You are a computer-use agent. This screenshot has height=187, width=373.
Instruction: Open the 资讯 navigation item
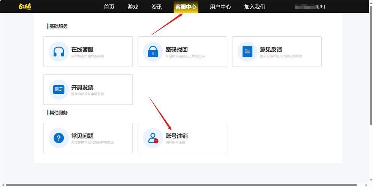click(157, 7)
